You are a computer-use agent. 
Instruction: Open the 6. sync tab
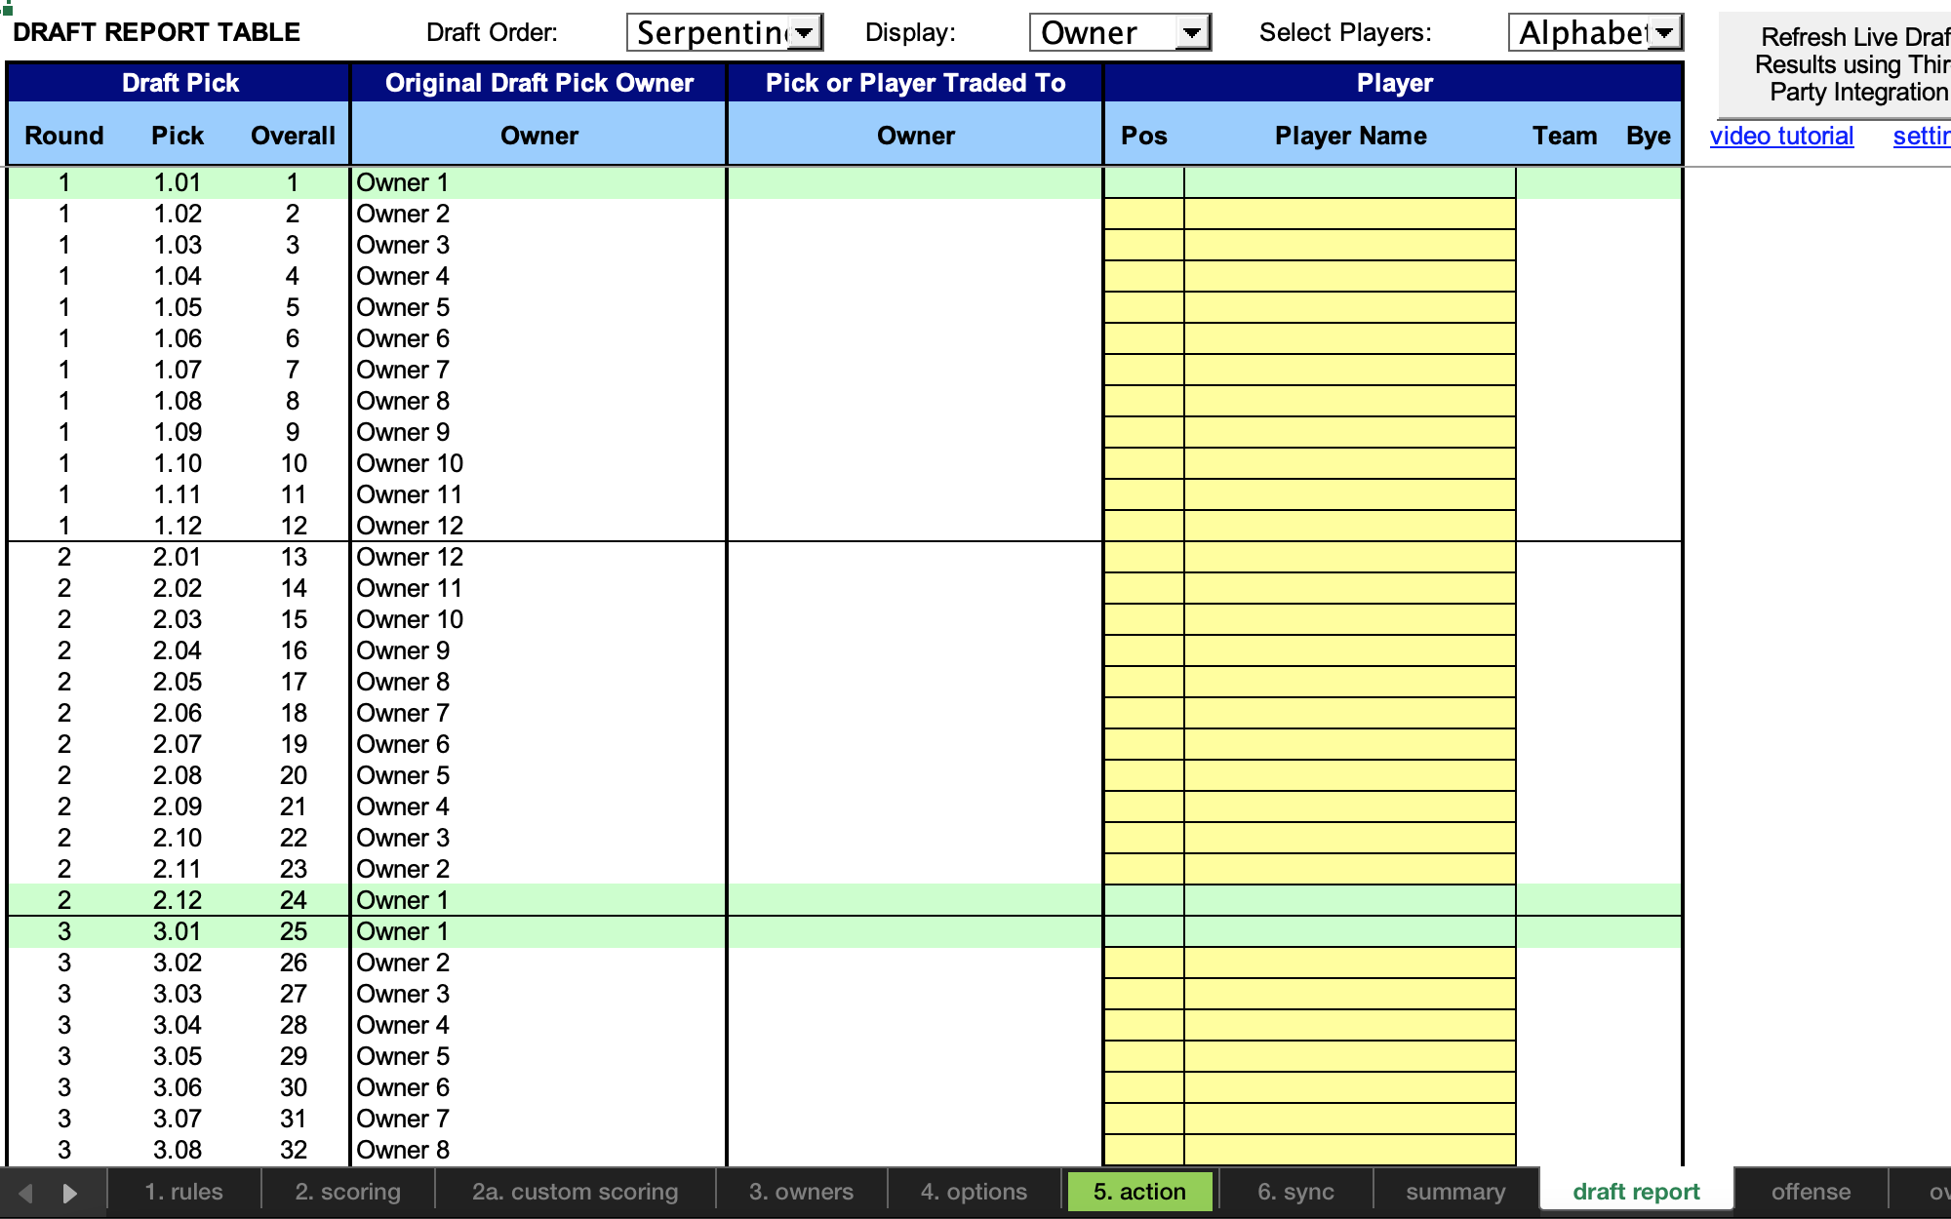[1294, 1191]
